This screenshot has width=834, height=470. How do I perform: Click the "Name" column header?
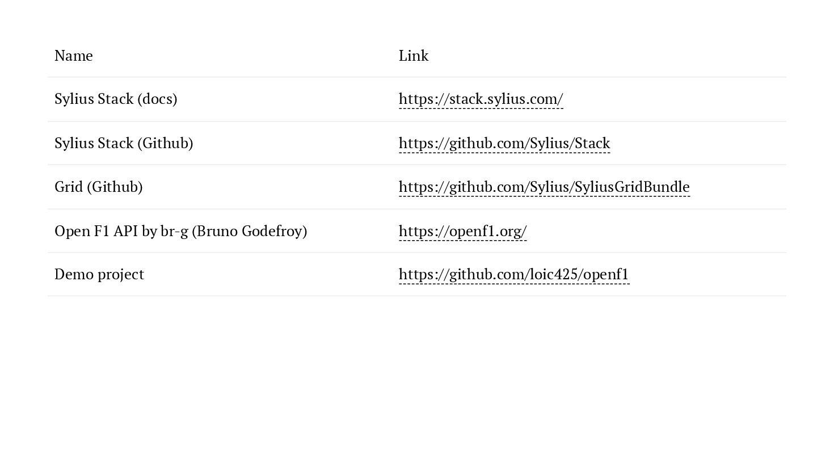[x=74, y=56]
